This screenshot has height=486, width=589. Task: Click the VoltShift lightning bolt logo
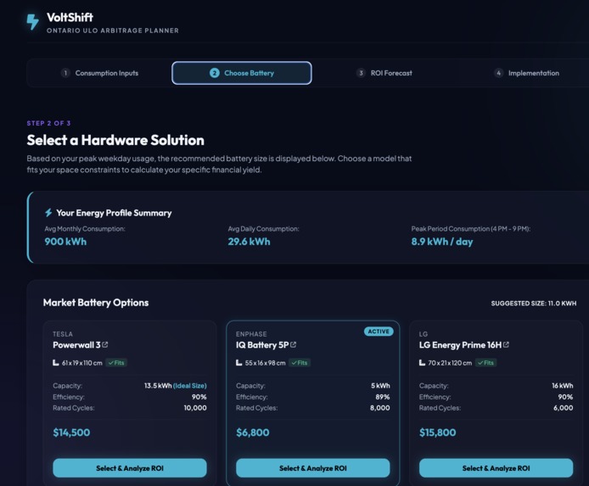(x=33, y=22)
